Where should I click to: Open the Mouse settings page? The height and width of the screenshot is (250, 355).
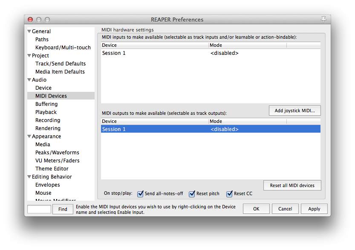[43, 193]
